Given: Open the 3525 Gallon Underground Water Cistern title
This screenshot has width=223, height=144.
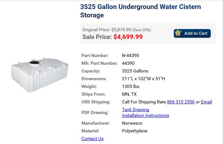Looking at the screenshot, I should (140, 11).
